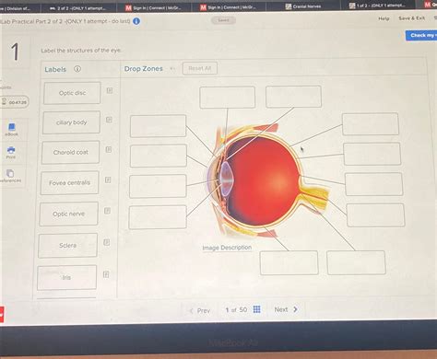The image size is (437, 359).
Task: Open the Help link
Action: click(x=384, y=18)
